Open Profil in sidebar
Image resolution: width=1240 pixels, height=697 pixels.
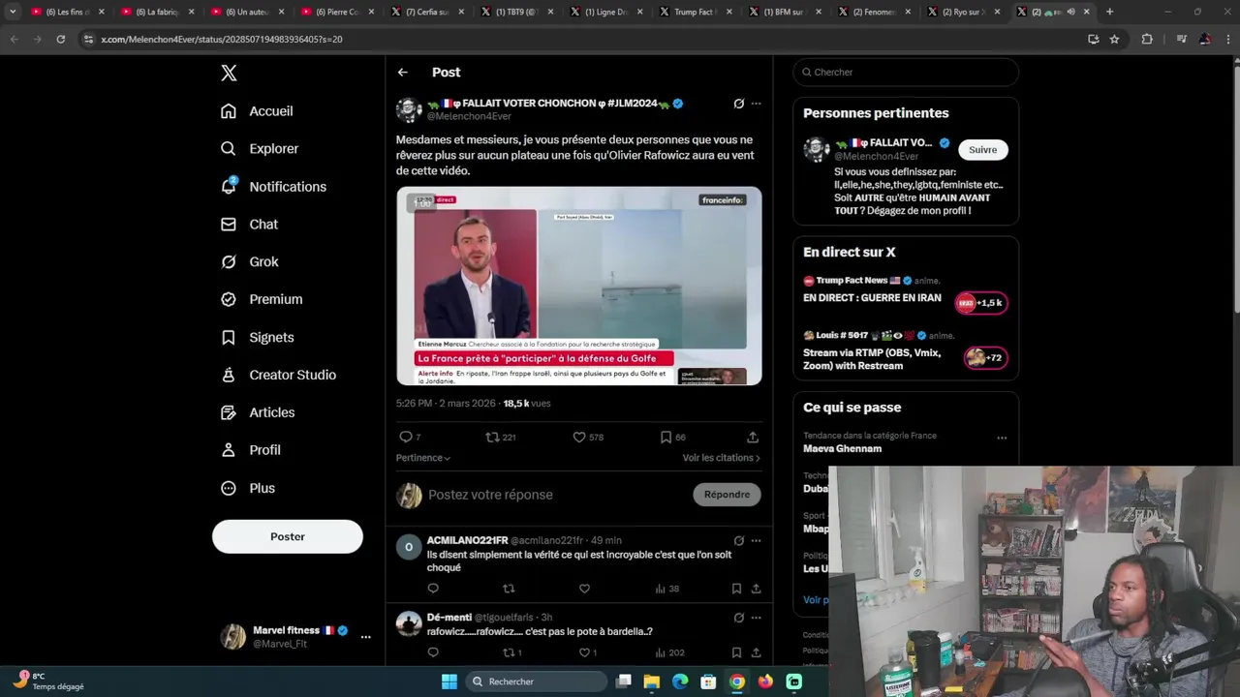(250, 450)
